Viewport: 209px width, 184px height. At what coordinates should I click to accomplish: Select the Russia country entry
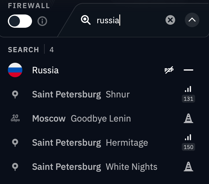click(x=46, y=70)
